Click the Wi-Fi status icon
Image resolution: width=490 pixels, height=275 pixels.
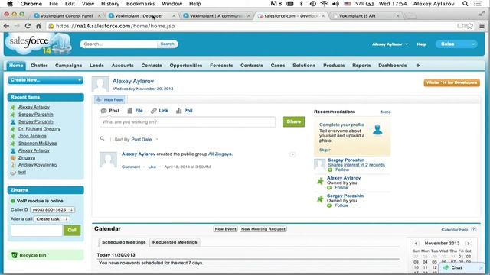coord(325,4)
